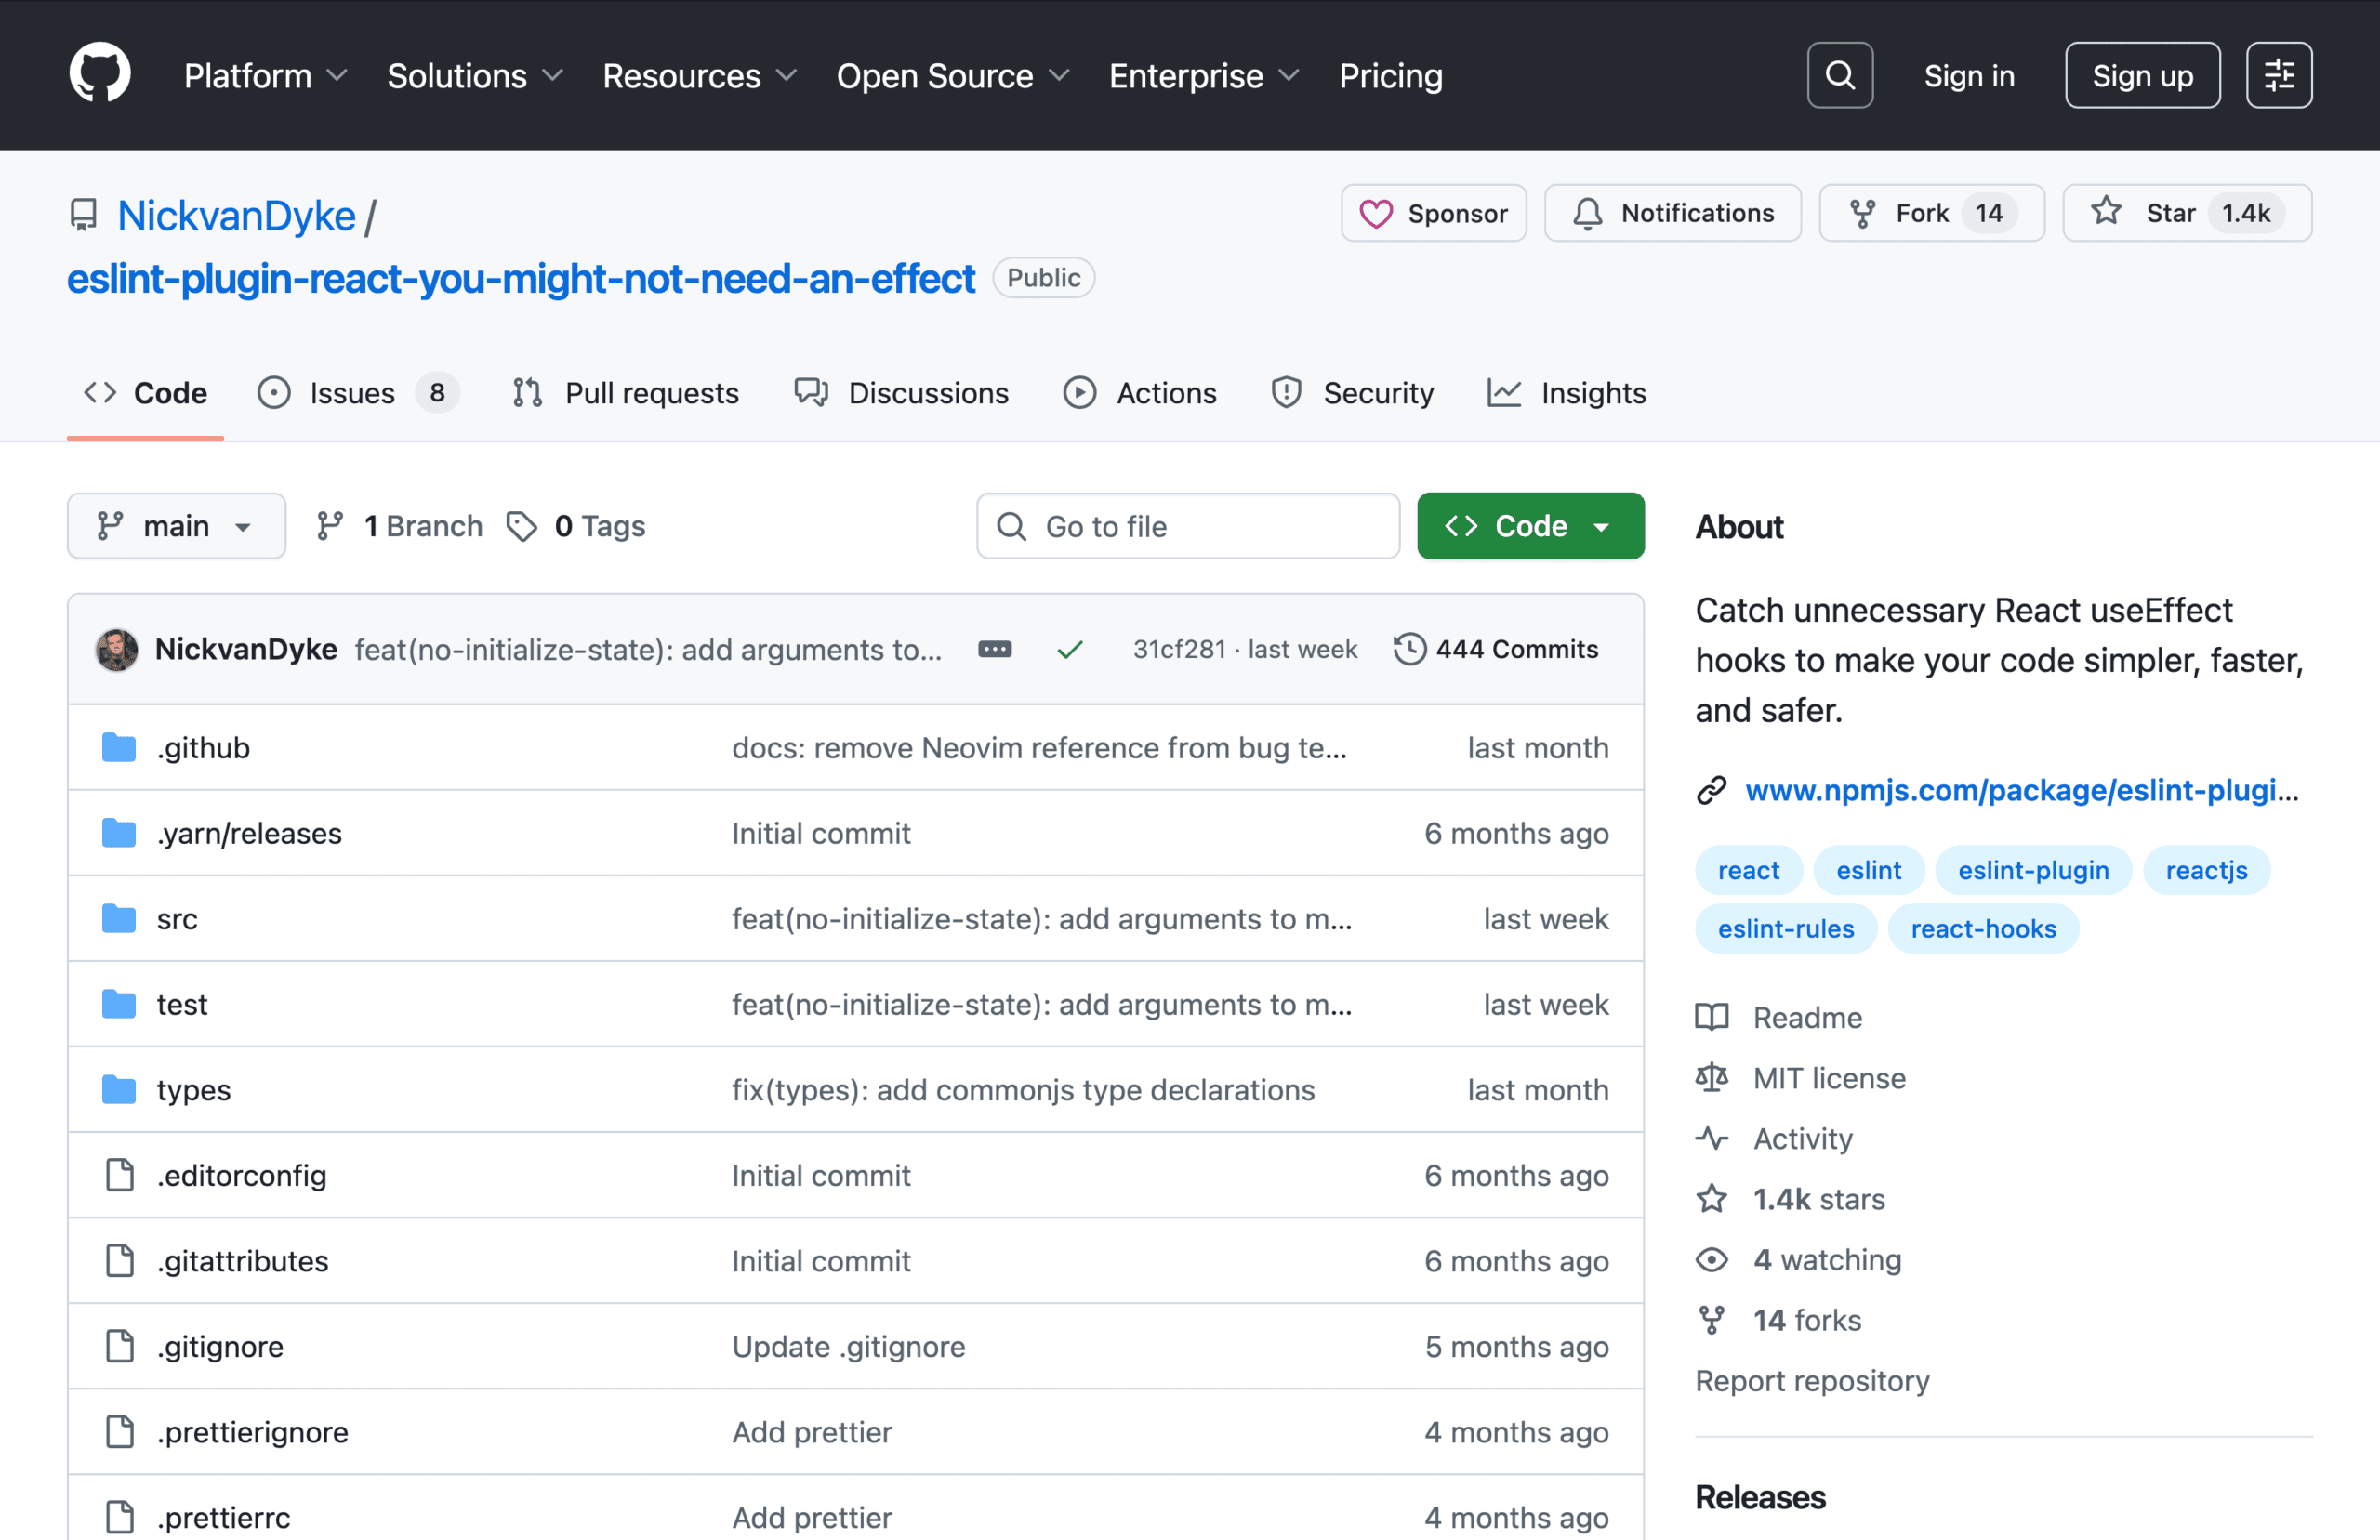Click the green commit status checkmark

1070,648
